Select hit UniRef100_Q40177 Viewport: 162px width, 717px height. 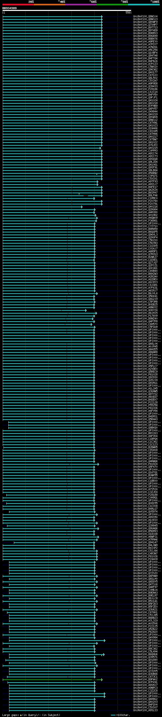(145, 73)
